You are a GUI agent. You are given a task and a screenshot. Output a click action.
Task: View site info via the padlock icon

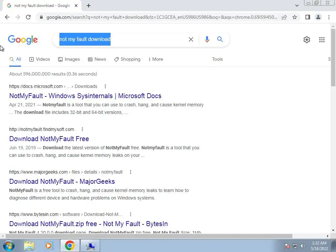click(x=41, y=17)
